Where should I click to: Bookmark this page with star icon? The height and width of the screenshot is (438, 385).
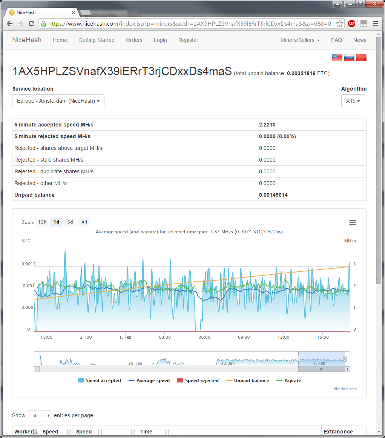point(339,23)
